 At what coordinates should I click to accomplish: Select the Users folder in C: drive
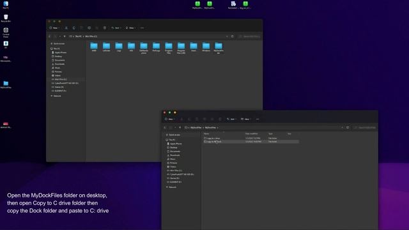194,47
